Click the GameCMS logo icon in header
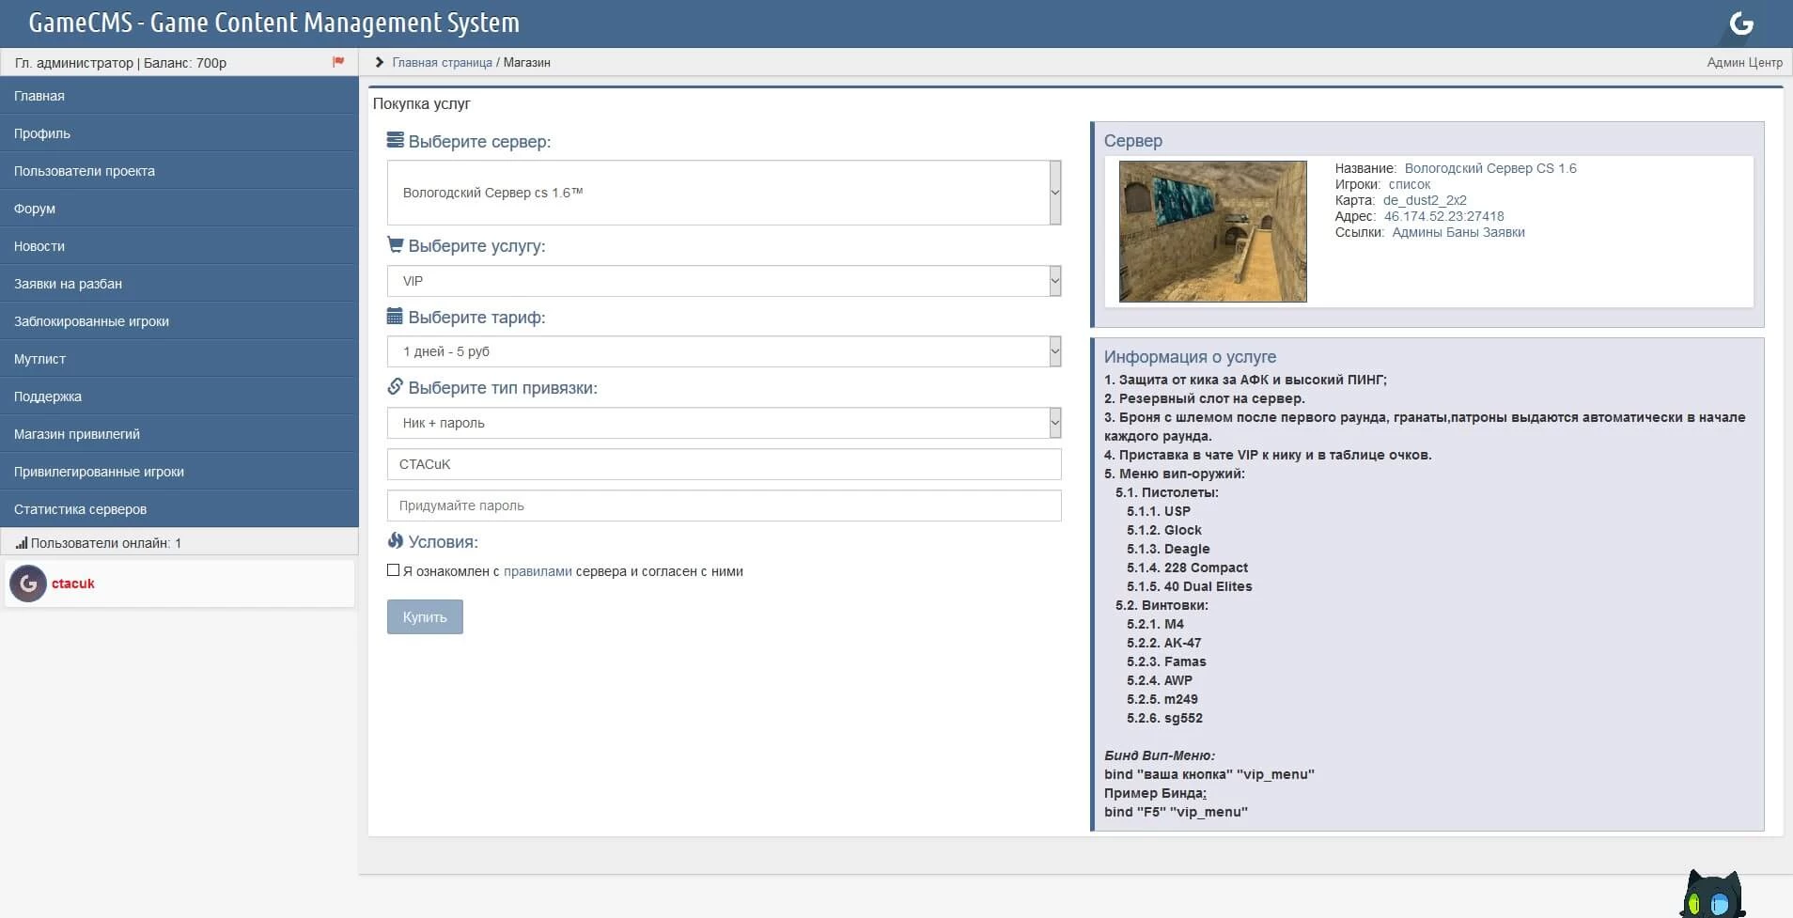 point(1740,23)
